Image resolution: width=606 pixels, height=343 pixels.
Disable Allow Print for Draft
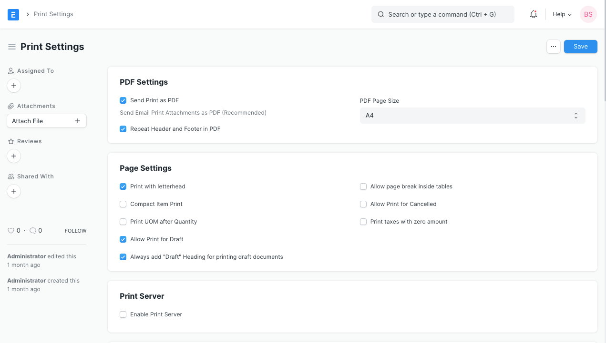[123, 239]
